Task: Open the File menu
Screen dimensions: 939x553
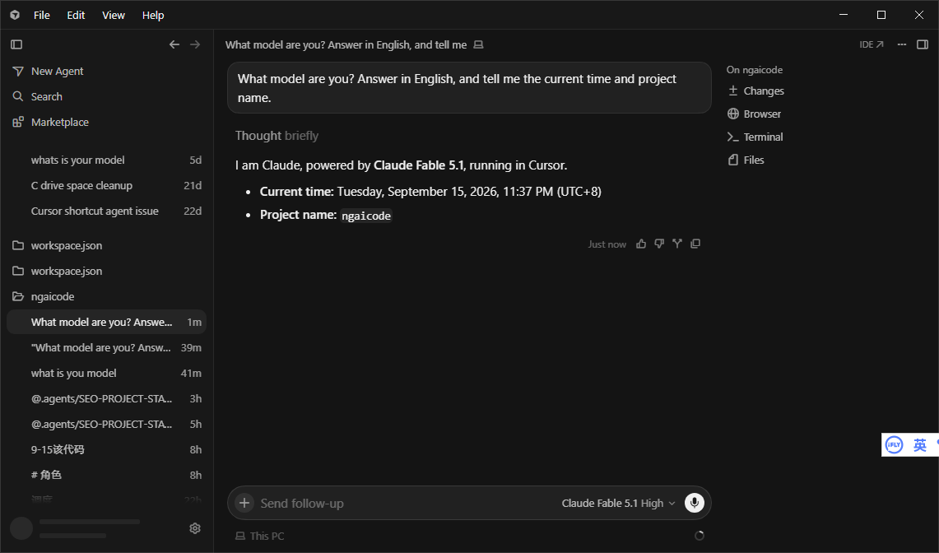Action: pyautogui.click(x=42, y=15)
